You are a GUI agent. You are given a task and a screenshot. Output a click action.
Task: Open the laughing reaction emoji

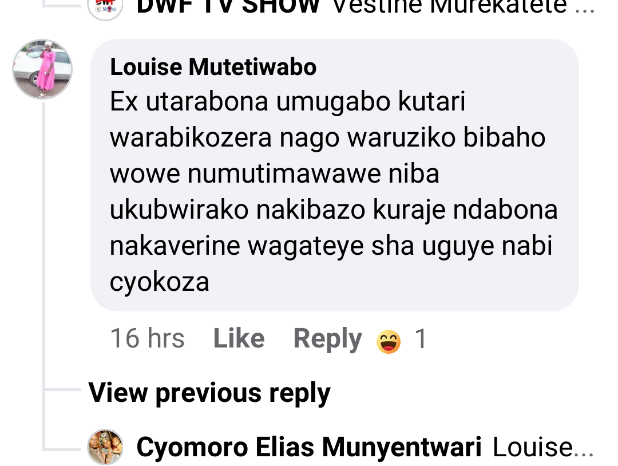(x=389, y=341)
